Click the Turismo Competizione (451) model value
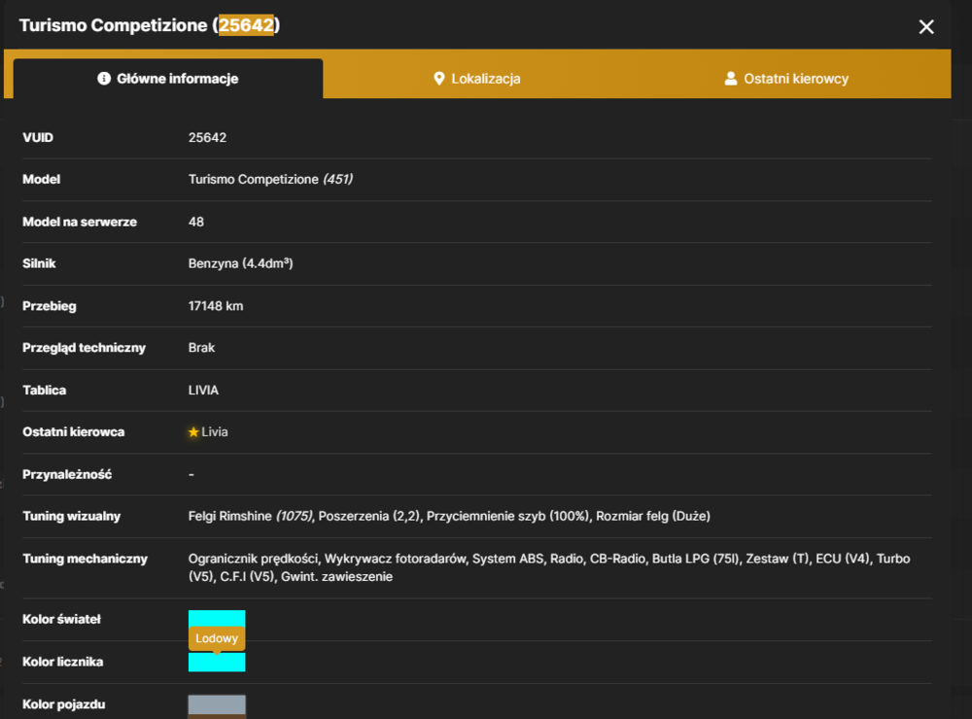This screenshot has height=719, width=972. (x=270, y=180)
